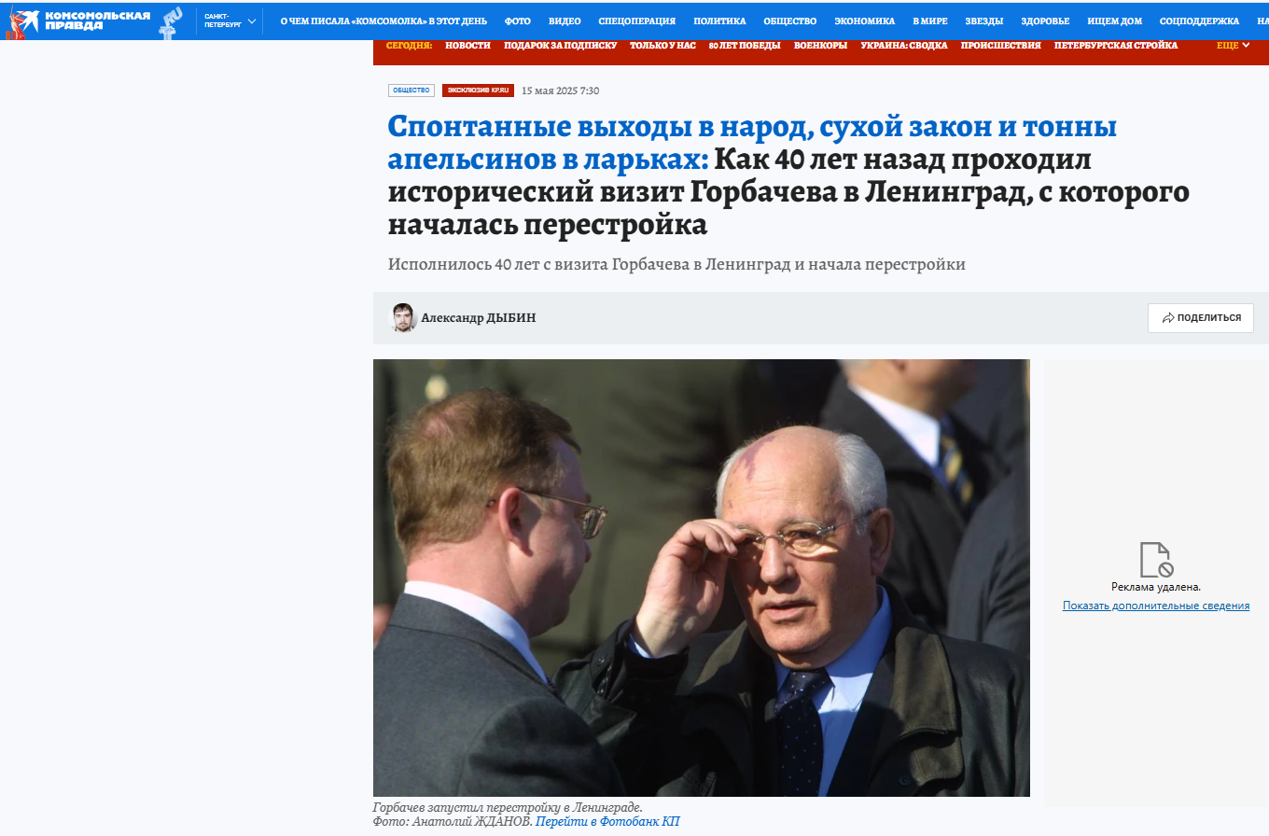Click Показать дополнительные сведения link
Screen dimensions: 1269x836
(x=1156, y=606)
